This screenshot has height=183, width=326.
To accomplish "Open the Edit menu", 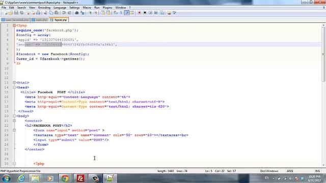I will click(x=12, y=8).
